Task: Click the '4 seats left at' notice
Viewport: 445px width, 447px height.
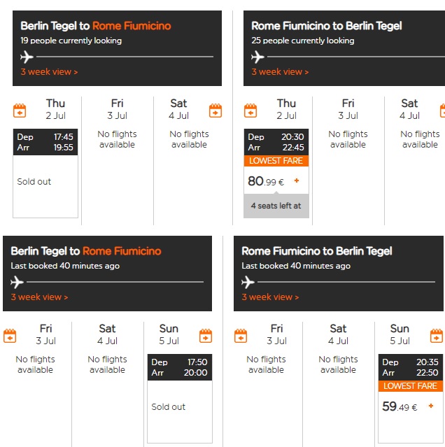Action: pos(276,206)
